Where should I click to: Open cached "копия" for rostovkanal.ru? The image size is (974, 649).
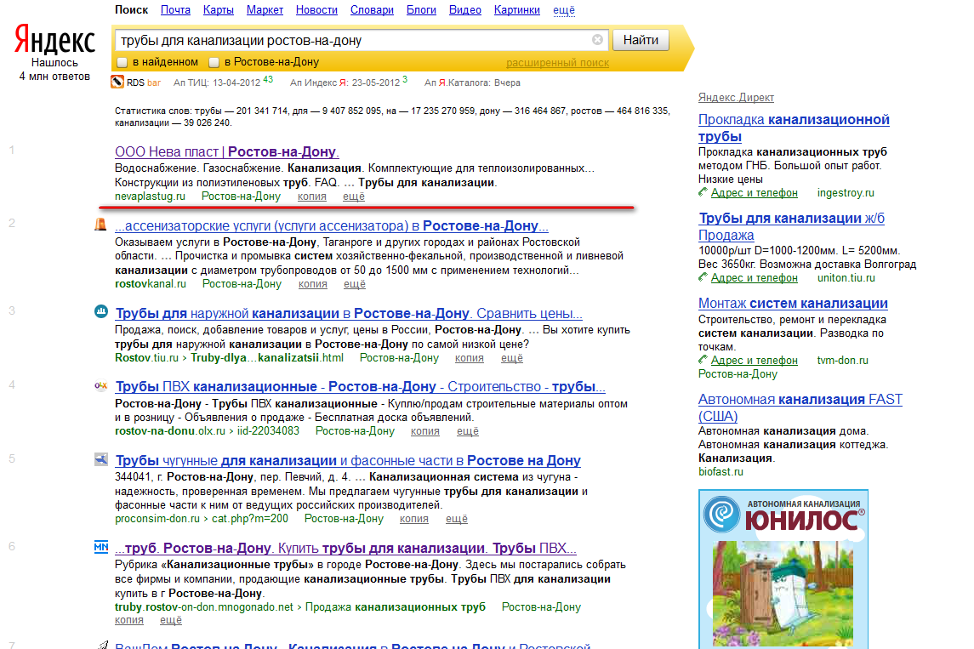312,284
